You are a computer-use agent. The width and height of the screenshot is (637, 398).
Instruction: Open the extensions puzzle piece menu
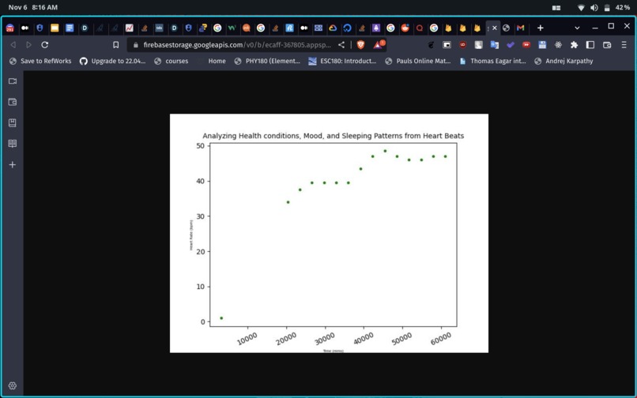pos(574,45)
